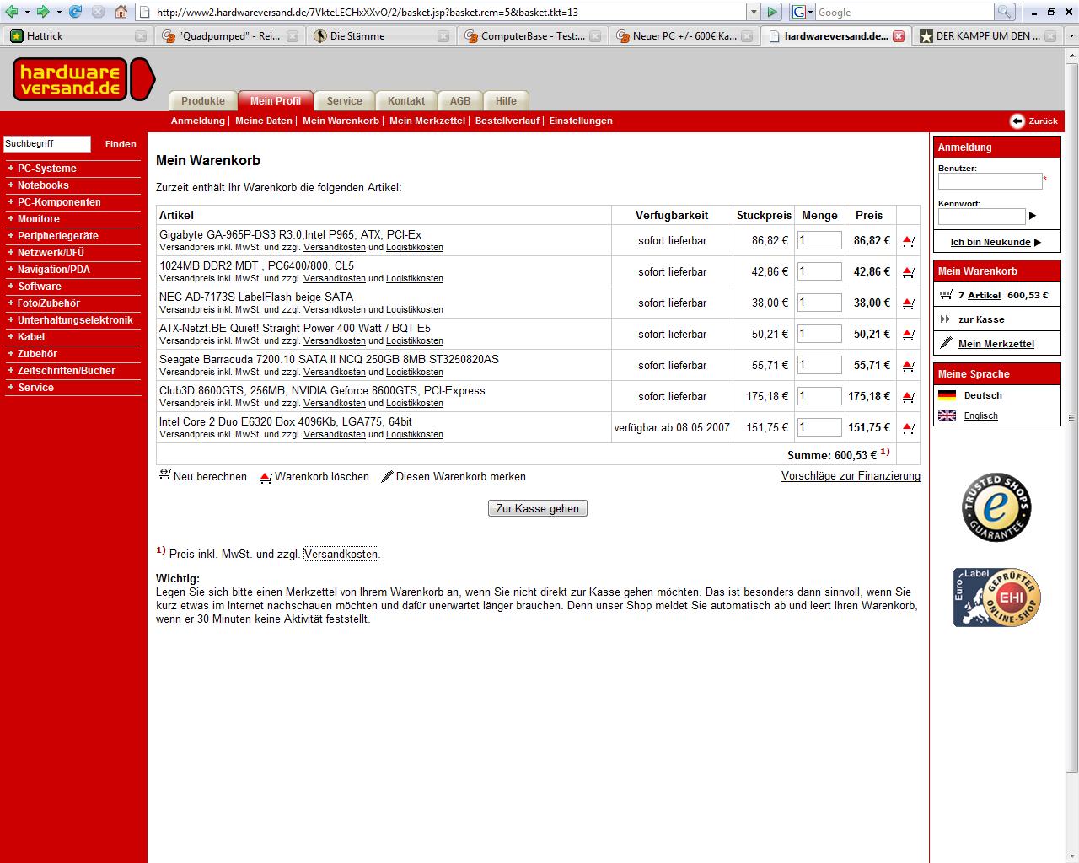Click the EHI Geprüfter Online-Shop seal

(x=996, y=598)
